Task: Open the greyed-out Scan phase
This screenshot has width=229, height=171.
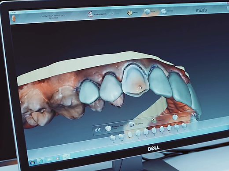Action: [114, 14]
